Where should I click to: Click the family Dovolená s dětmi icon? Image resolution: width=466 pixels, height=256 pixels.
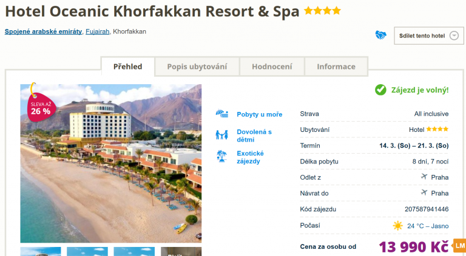[222, 135]
